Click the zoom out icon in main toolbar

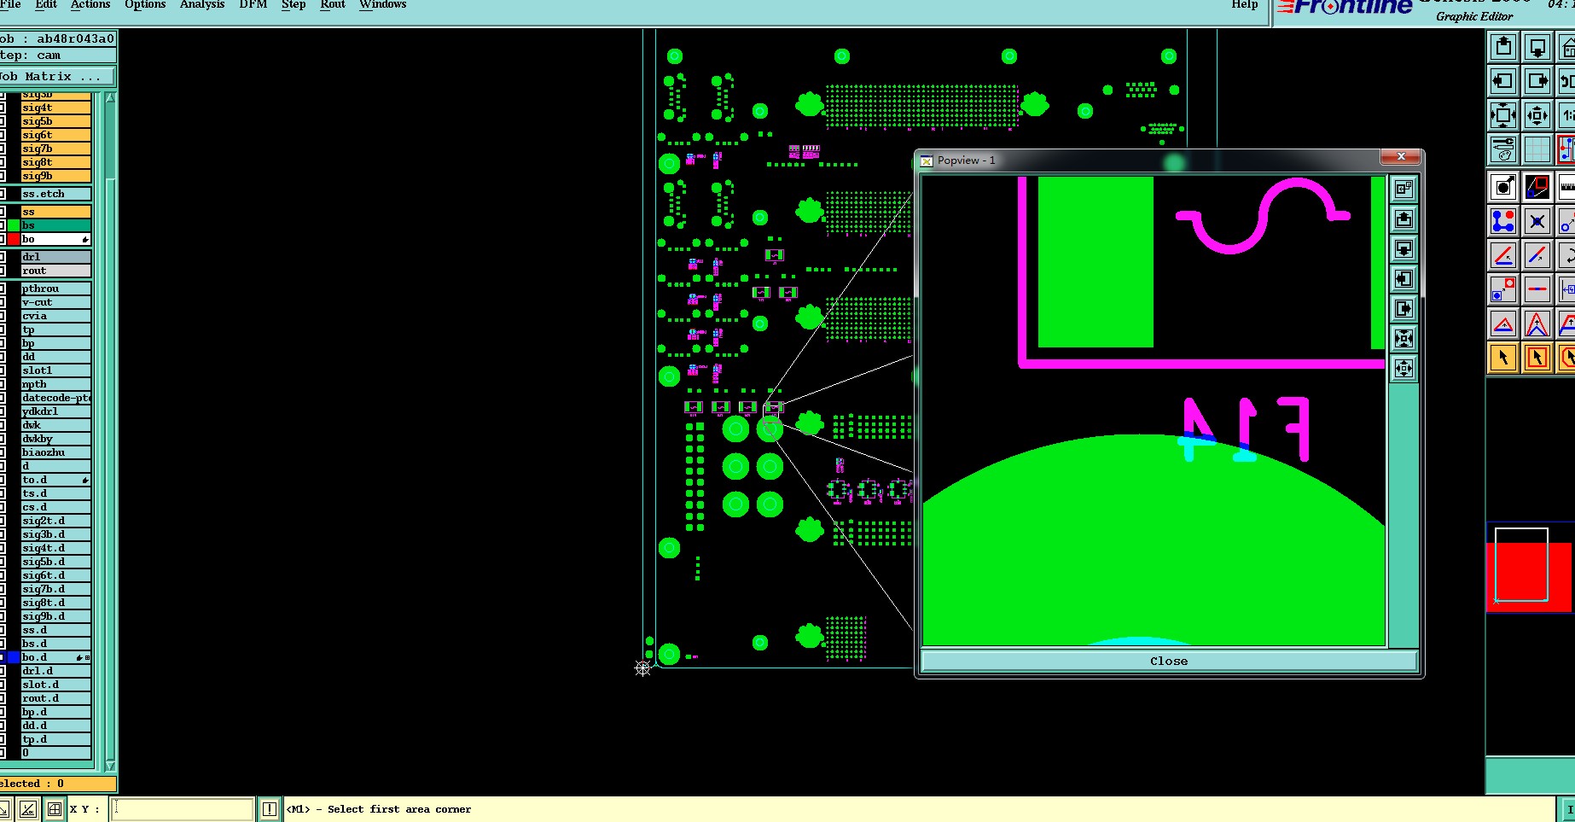click(x=1537, y=114)
